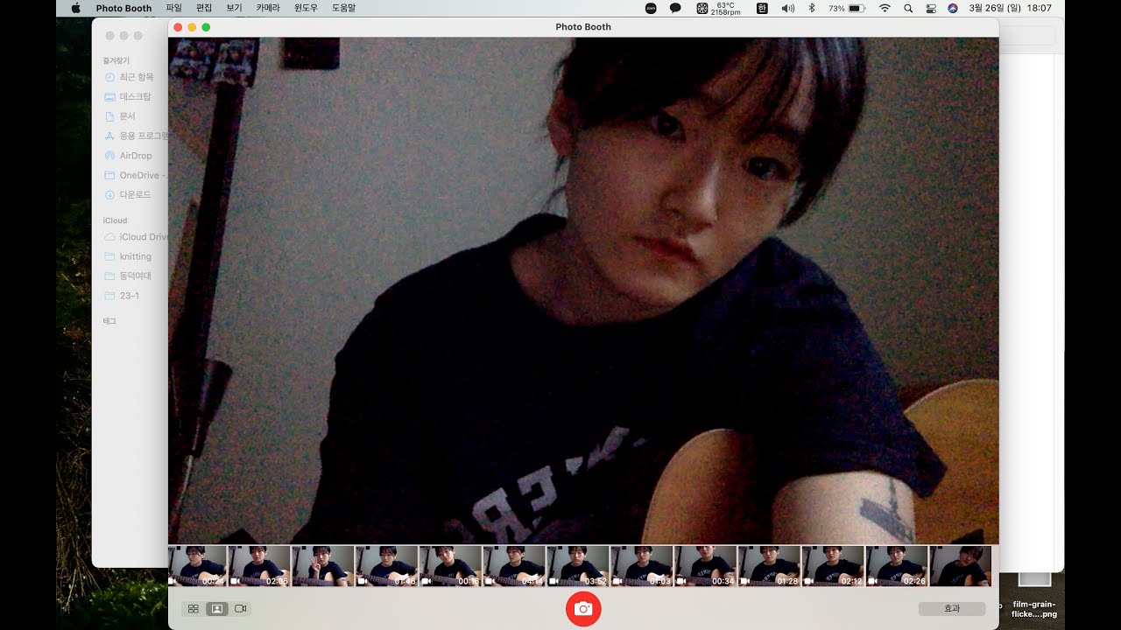Take a photo with the red camera button
The image size is (1121, 630).
583,608
